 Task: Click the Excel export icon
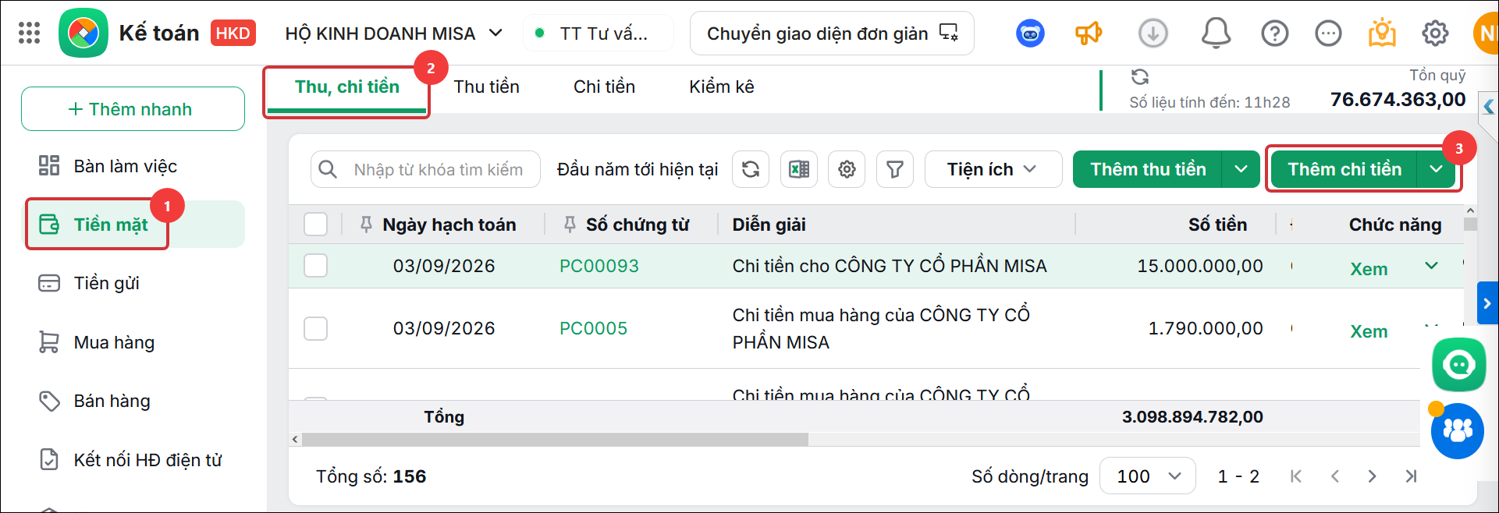tap(799, 169)
